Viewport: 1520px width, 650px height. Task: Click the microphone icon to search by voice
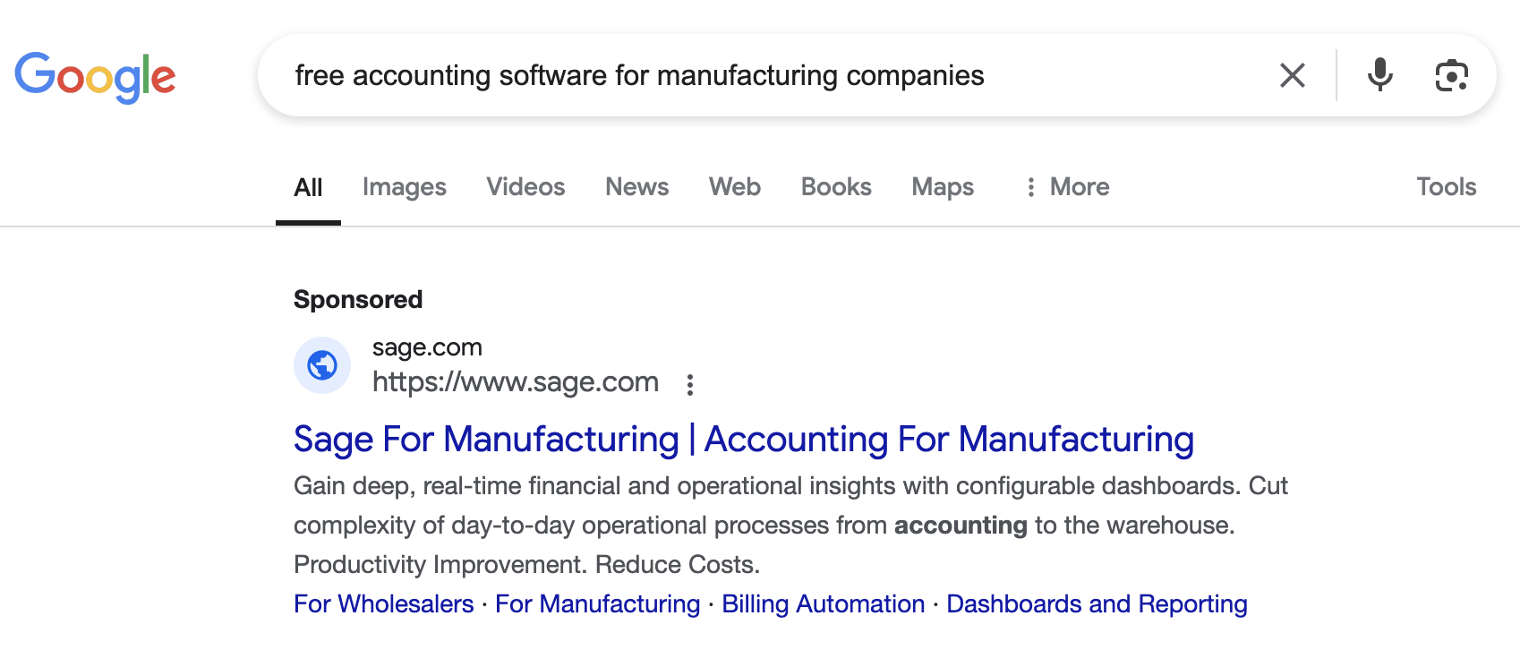point(1379,75)
